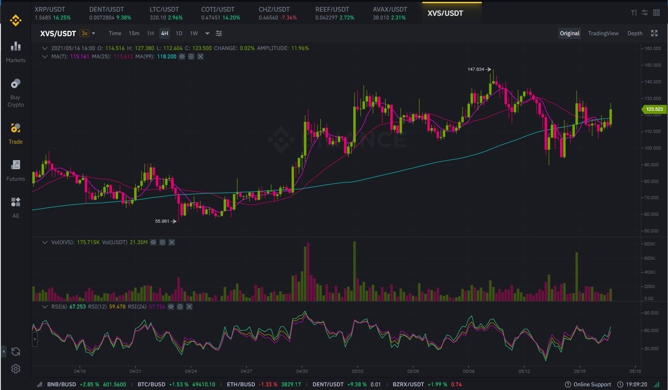Screen dimensions: 668x390
Task: Hide the Volume indicator via eye icon
Action: click(x=153, y=242)
